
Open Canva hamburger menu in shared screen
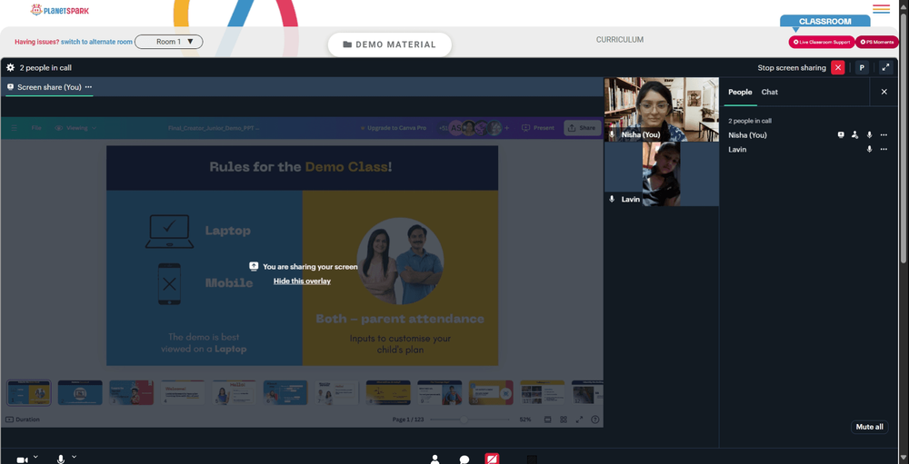point(14,128)
